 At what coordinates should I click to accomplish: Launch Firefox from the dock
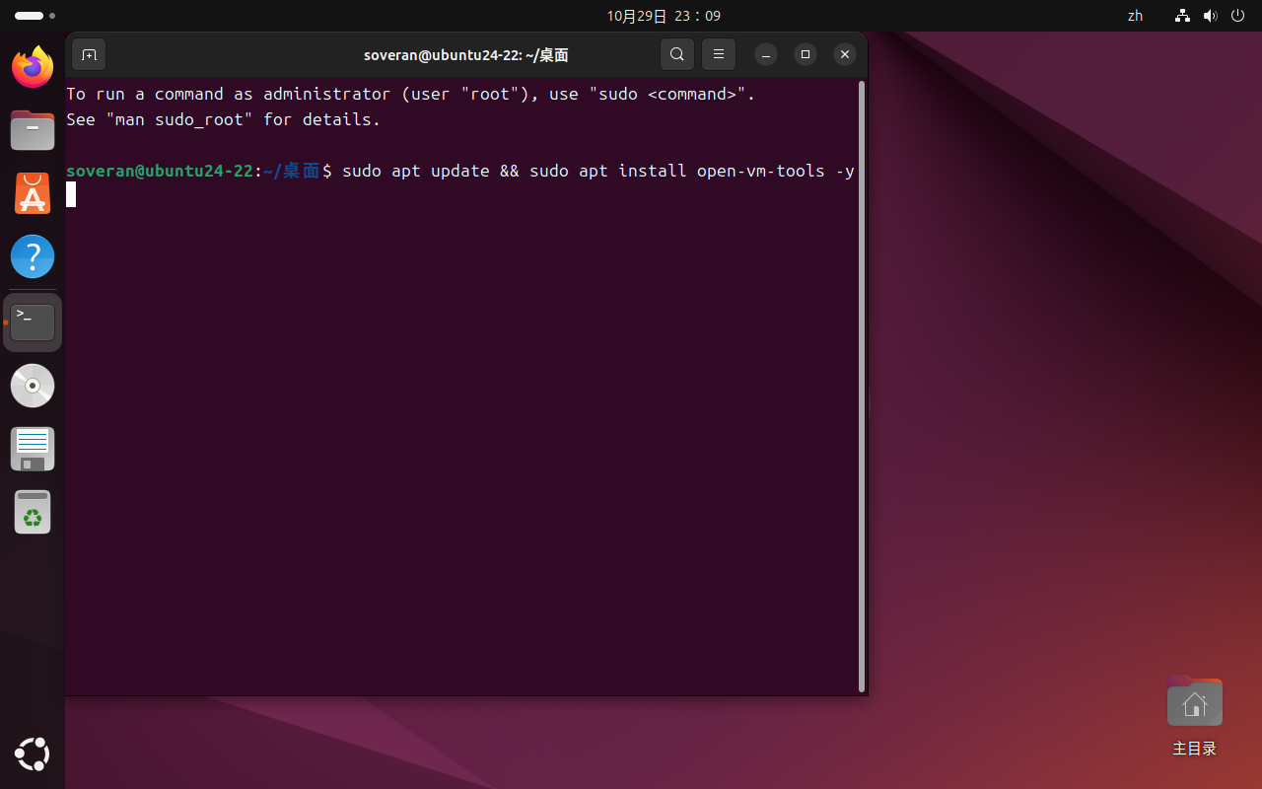pos(33,67)
